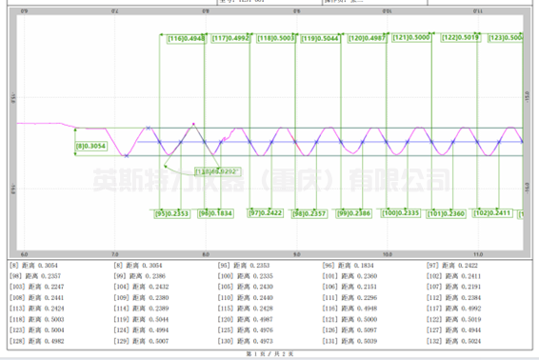Screen dimensions: 539x360
Task: Select result row [103] 距离 0.2247
Action: [x=37, y=287]
